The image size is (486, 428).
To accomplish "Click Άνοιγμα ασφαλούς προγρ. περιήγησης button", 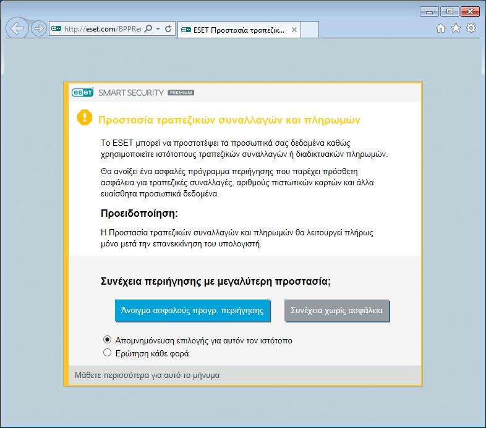I will coord(192,310).
